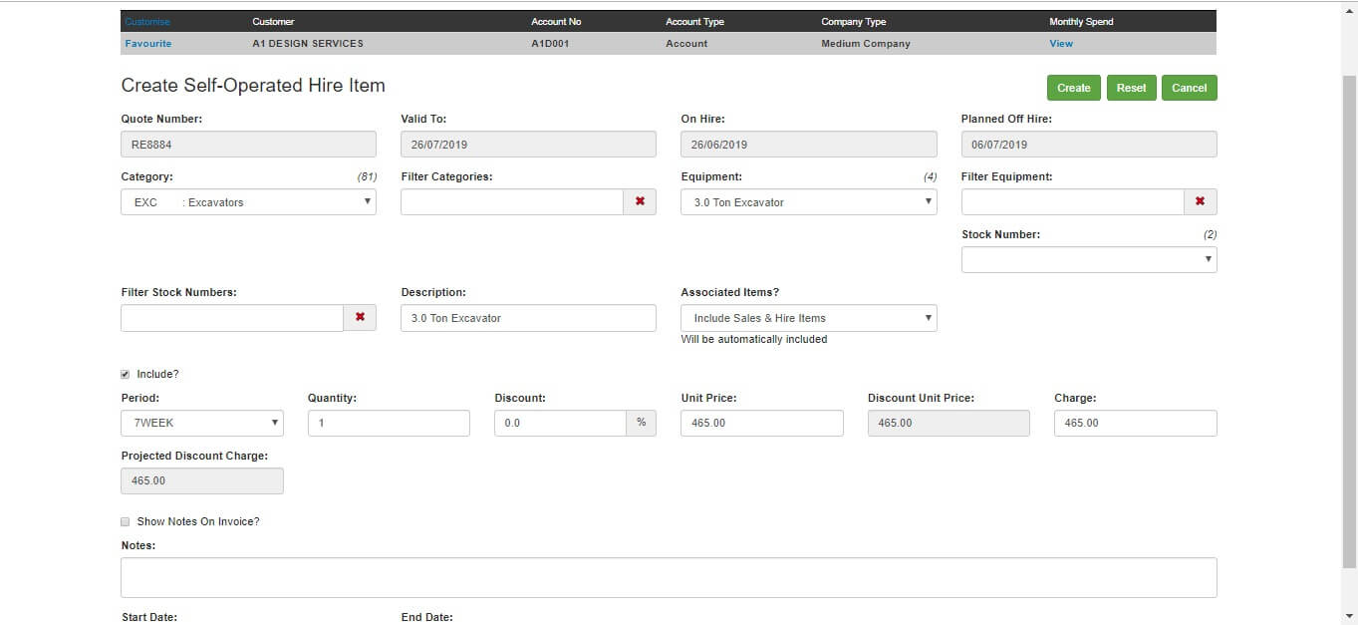Click the Create Self-Operated Hire Item heading
Viewport: 1358px width, 625px height.
point(253,86)
